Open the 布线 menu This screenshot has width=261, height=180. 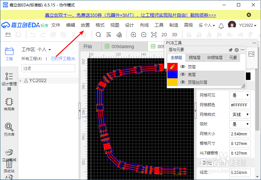144,25
